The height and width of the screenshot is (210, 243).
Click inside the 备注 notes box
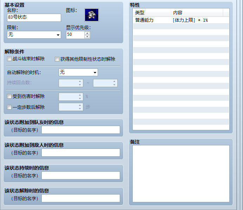click(181, 173)
